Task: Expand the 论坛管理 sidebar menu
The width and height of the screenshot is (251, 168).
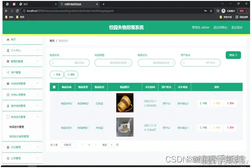Action: click(x=38, y=147)
